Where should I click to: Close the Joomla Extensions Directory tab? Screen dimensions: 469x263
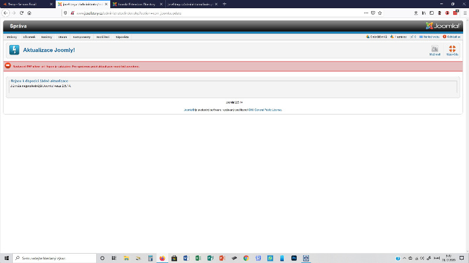[x=161, y=4]
